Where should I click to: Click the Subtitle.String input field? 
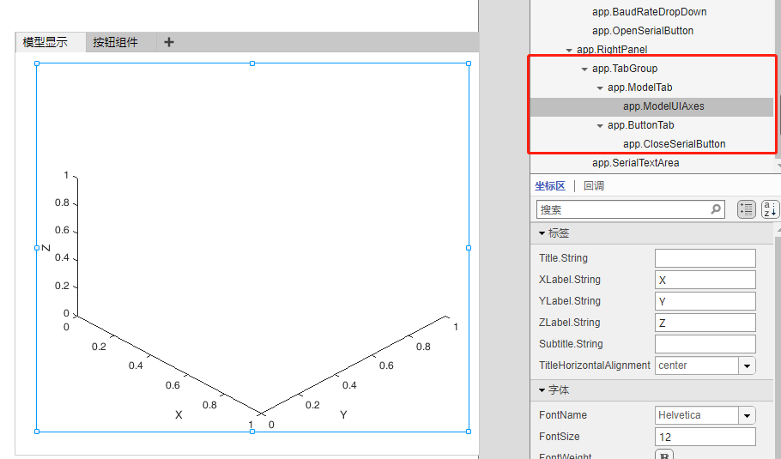pos(705,344)
